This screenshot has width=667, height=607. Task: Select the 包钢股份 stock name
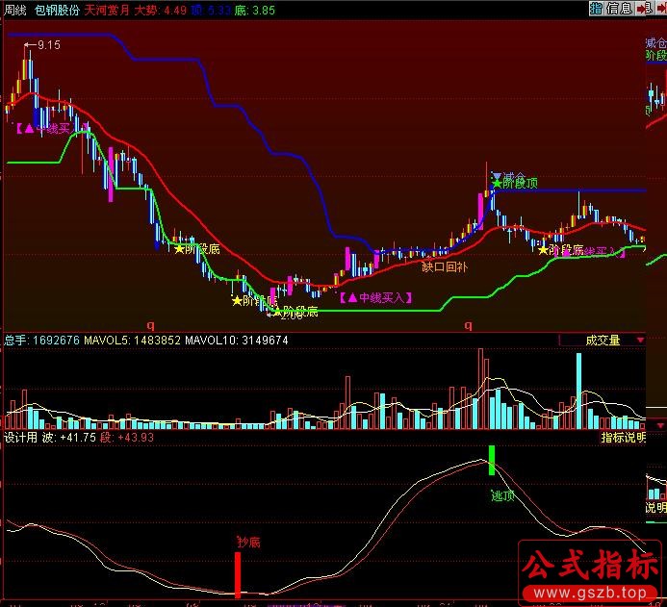point(56,9)
